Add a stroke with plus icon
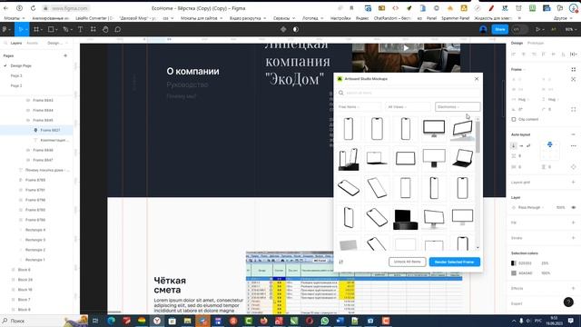 (x=574, y=238)
